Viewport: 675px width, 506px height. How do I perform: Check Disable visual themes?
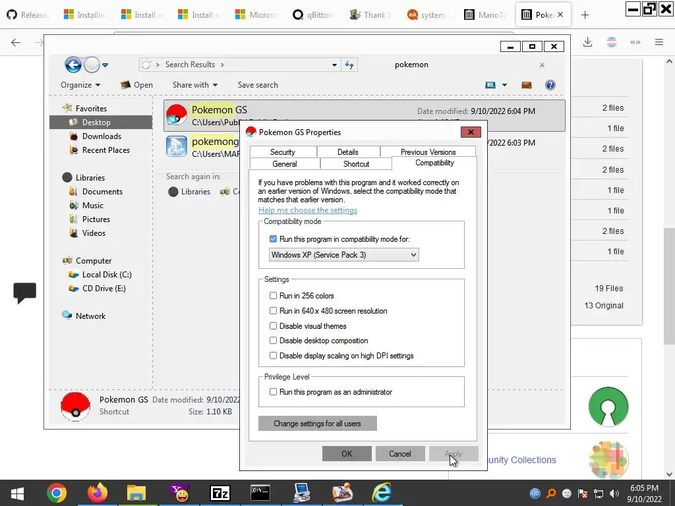pyautogui.click(x=273, y=325)
